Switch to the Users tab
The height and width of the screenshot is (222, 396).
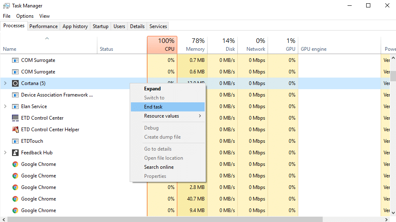pos(119,26)
